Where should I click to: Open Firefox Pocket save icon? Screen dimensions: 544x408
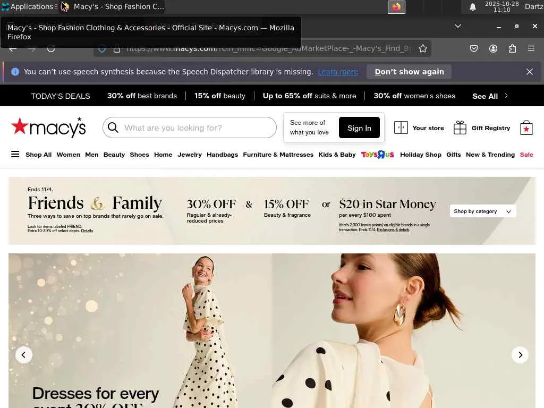coord(473,48)
